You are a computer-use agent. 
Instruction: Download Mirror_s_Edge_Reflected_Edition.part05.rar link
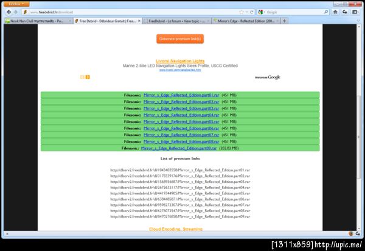click(x=181, y=122)
